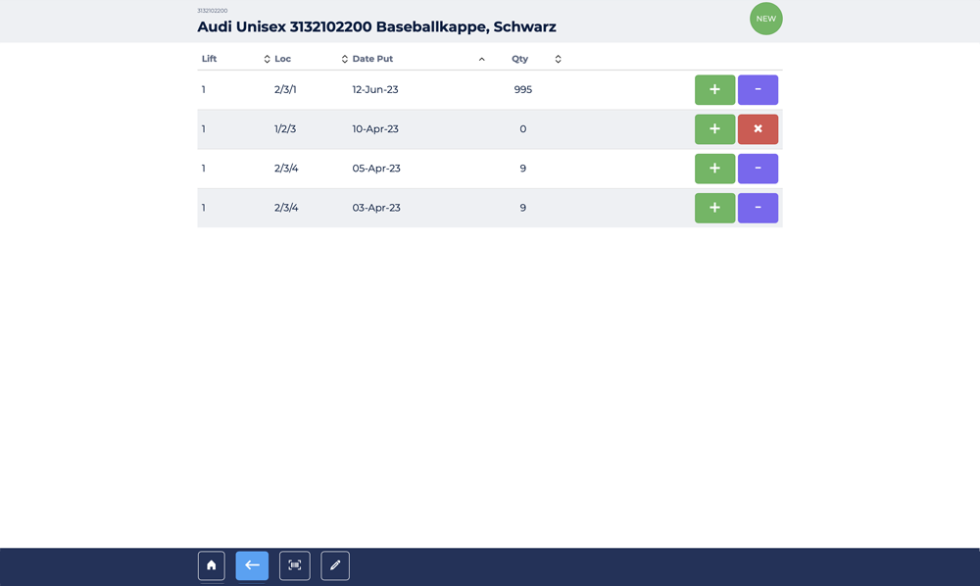
Task: Click the back arrow button
Action: tap(252, 565)
